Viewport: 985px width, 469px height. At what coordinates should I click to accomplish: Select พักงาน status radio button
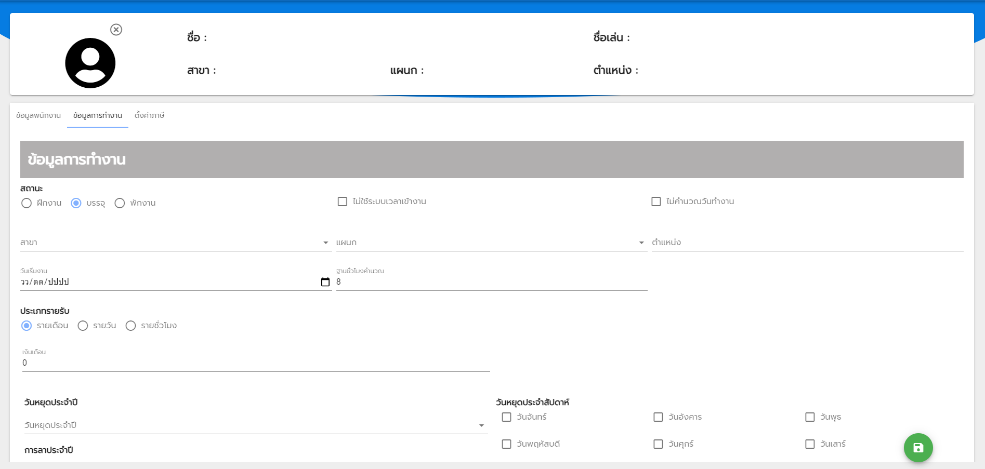tap(120, 203)
